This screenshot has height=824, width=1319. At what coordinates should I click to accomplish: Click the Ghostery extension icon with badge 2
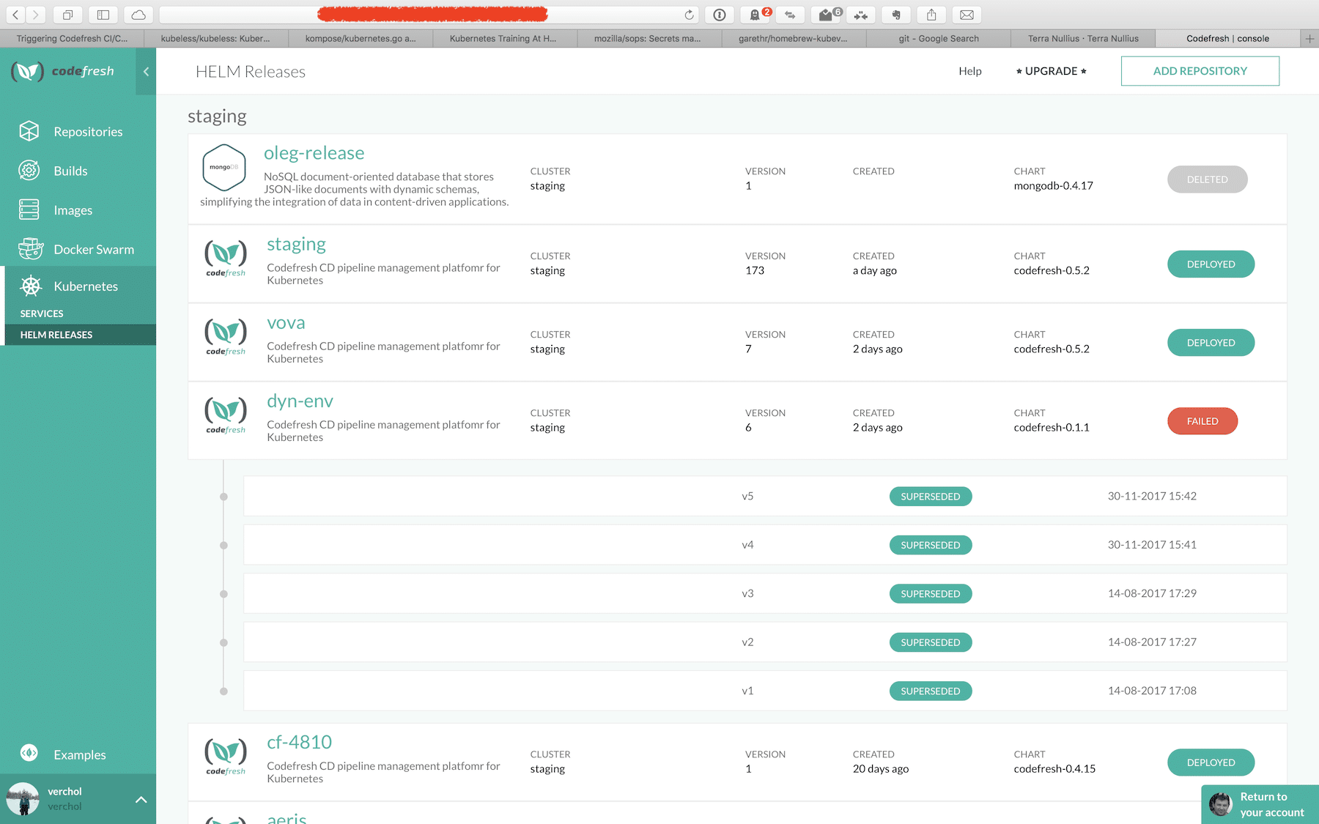pos(756,15)
